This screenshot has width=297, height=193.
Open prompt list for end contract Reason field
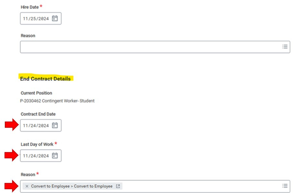[x=285, y=186]
